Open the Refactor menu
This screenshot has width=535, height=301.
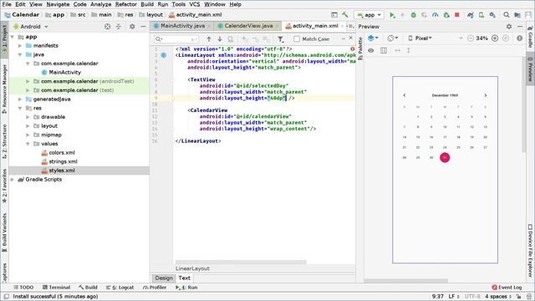pyautogui.click(x=126, y=4)
